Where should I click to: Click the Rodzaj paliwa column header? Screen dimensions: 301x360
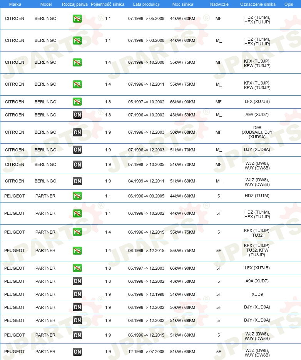75,4
